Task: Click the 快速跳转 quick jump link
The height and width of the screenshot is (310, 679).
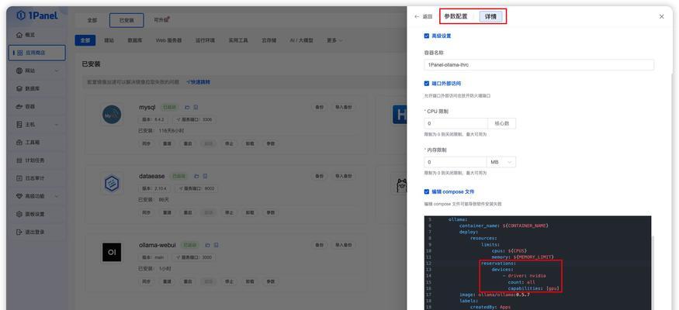Action: pos(199,81)
